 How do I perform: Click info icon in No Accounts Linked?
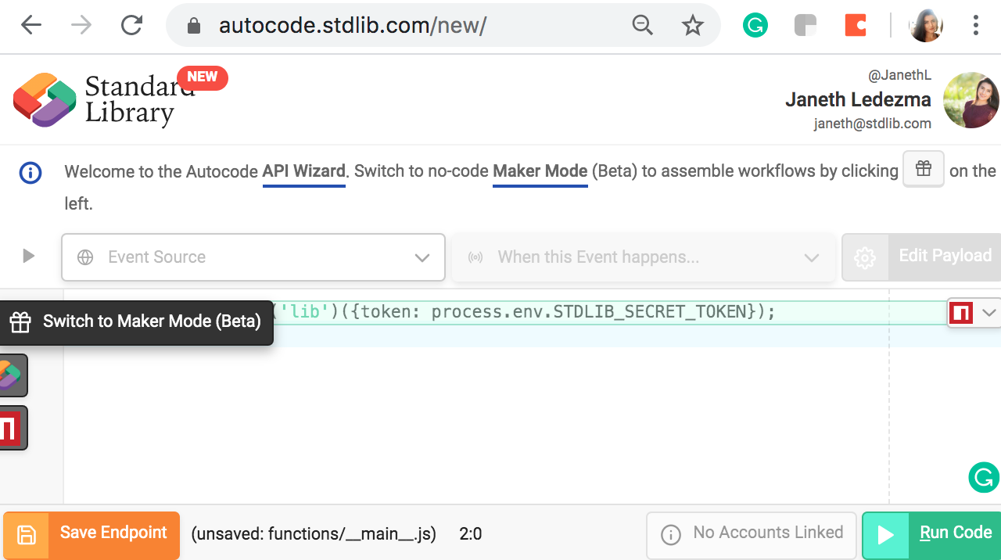671,535
